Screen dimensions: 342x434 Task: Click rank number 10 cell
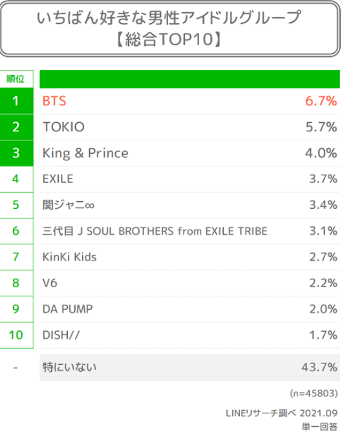17,335
